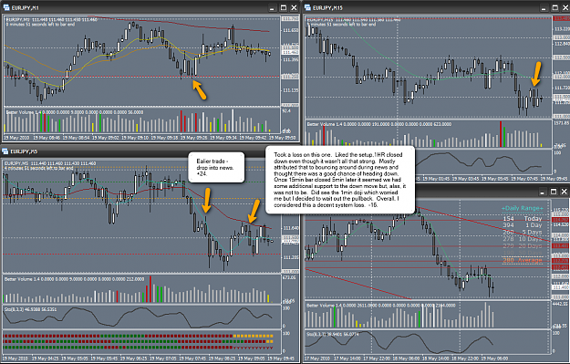The height and width of the screenshot is (364, 570).
Task: Click Better Volume label ending 56.0000 in M1
Action: click(x=75, y=112)
